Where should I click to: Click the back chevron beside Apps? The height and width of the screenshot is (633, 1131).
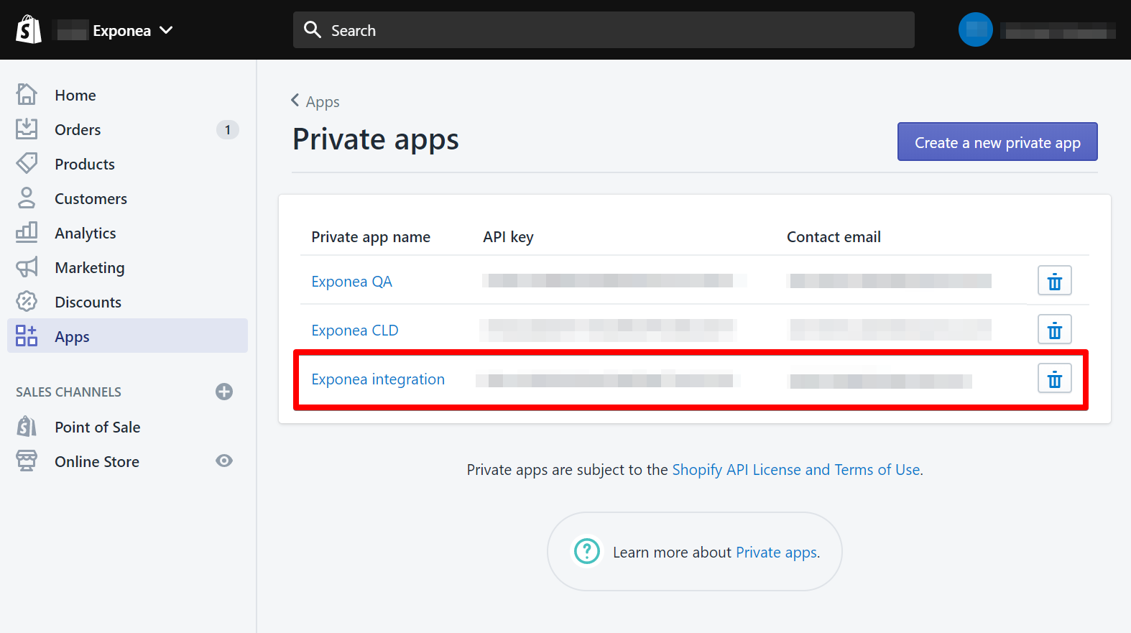point(295,101)
